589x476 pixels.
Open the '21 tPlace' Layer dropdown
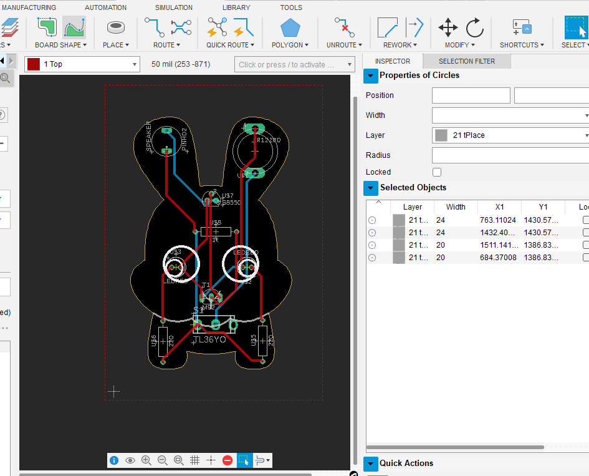point(510,135)
